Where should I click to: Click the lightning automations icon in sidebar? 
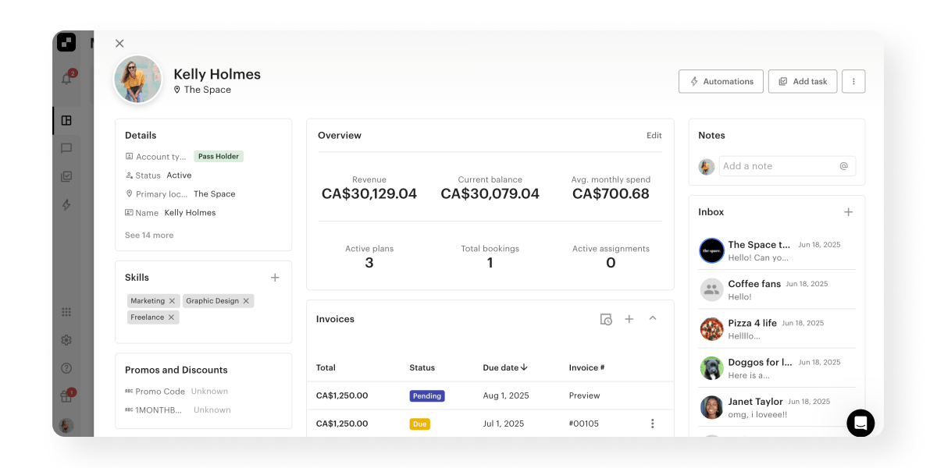pyautogui.click(x=66, y=205)
